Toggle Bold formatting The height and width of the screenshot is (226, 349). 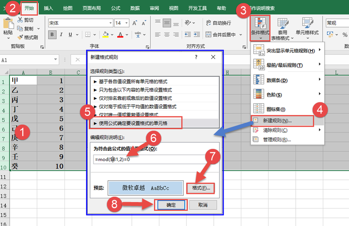(52, 34)
